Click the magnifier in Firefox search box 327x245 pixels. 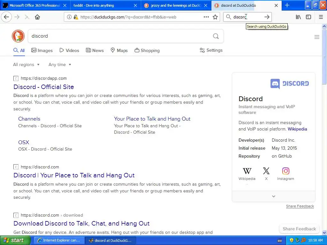(x=229, y=17)
